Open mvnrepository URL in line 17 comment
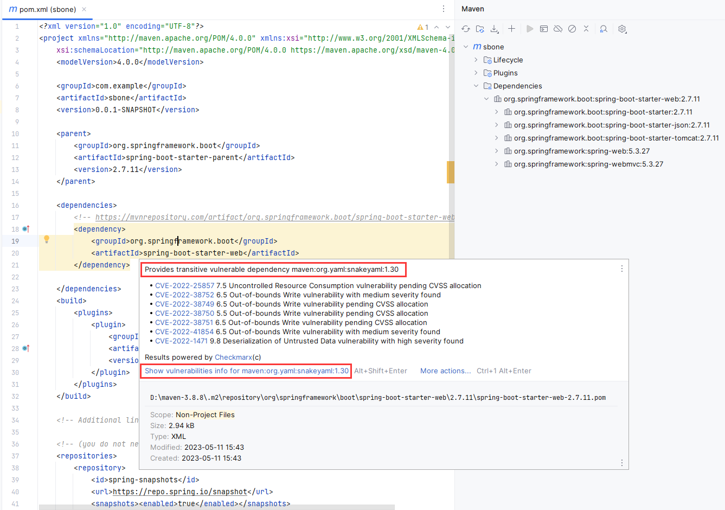Screen dimensions: 725x510 click(x=275, y=217)
